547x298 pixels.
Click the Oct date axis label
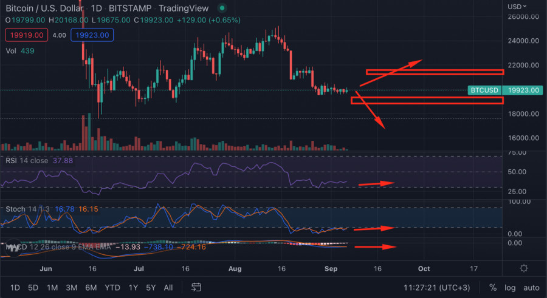[424, 268]
